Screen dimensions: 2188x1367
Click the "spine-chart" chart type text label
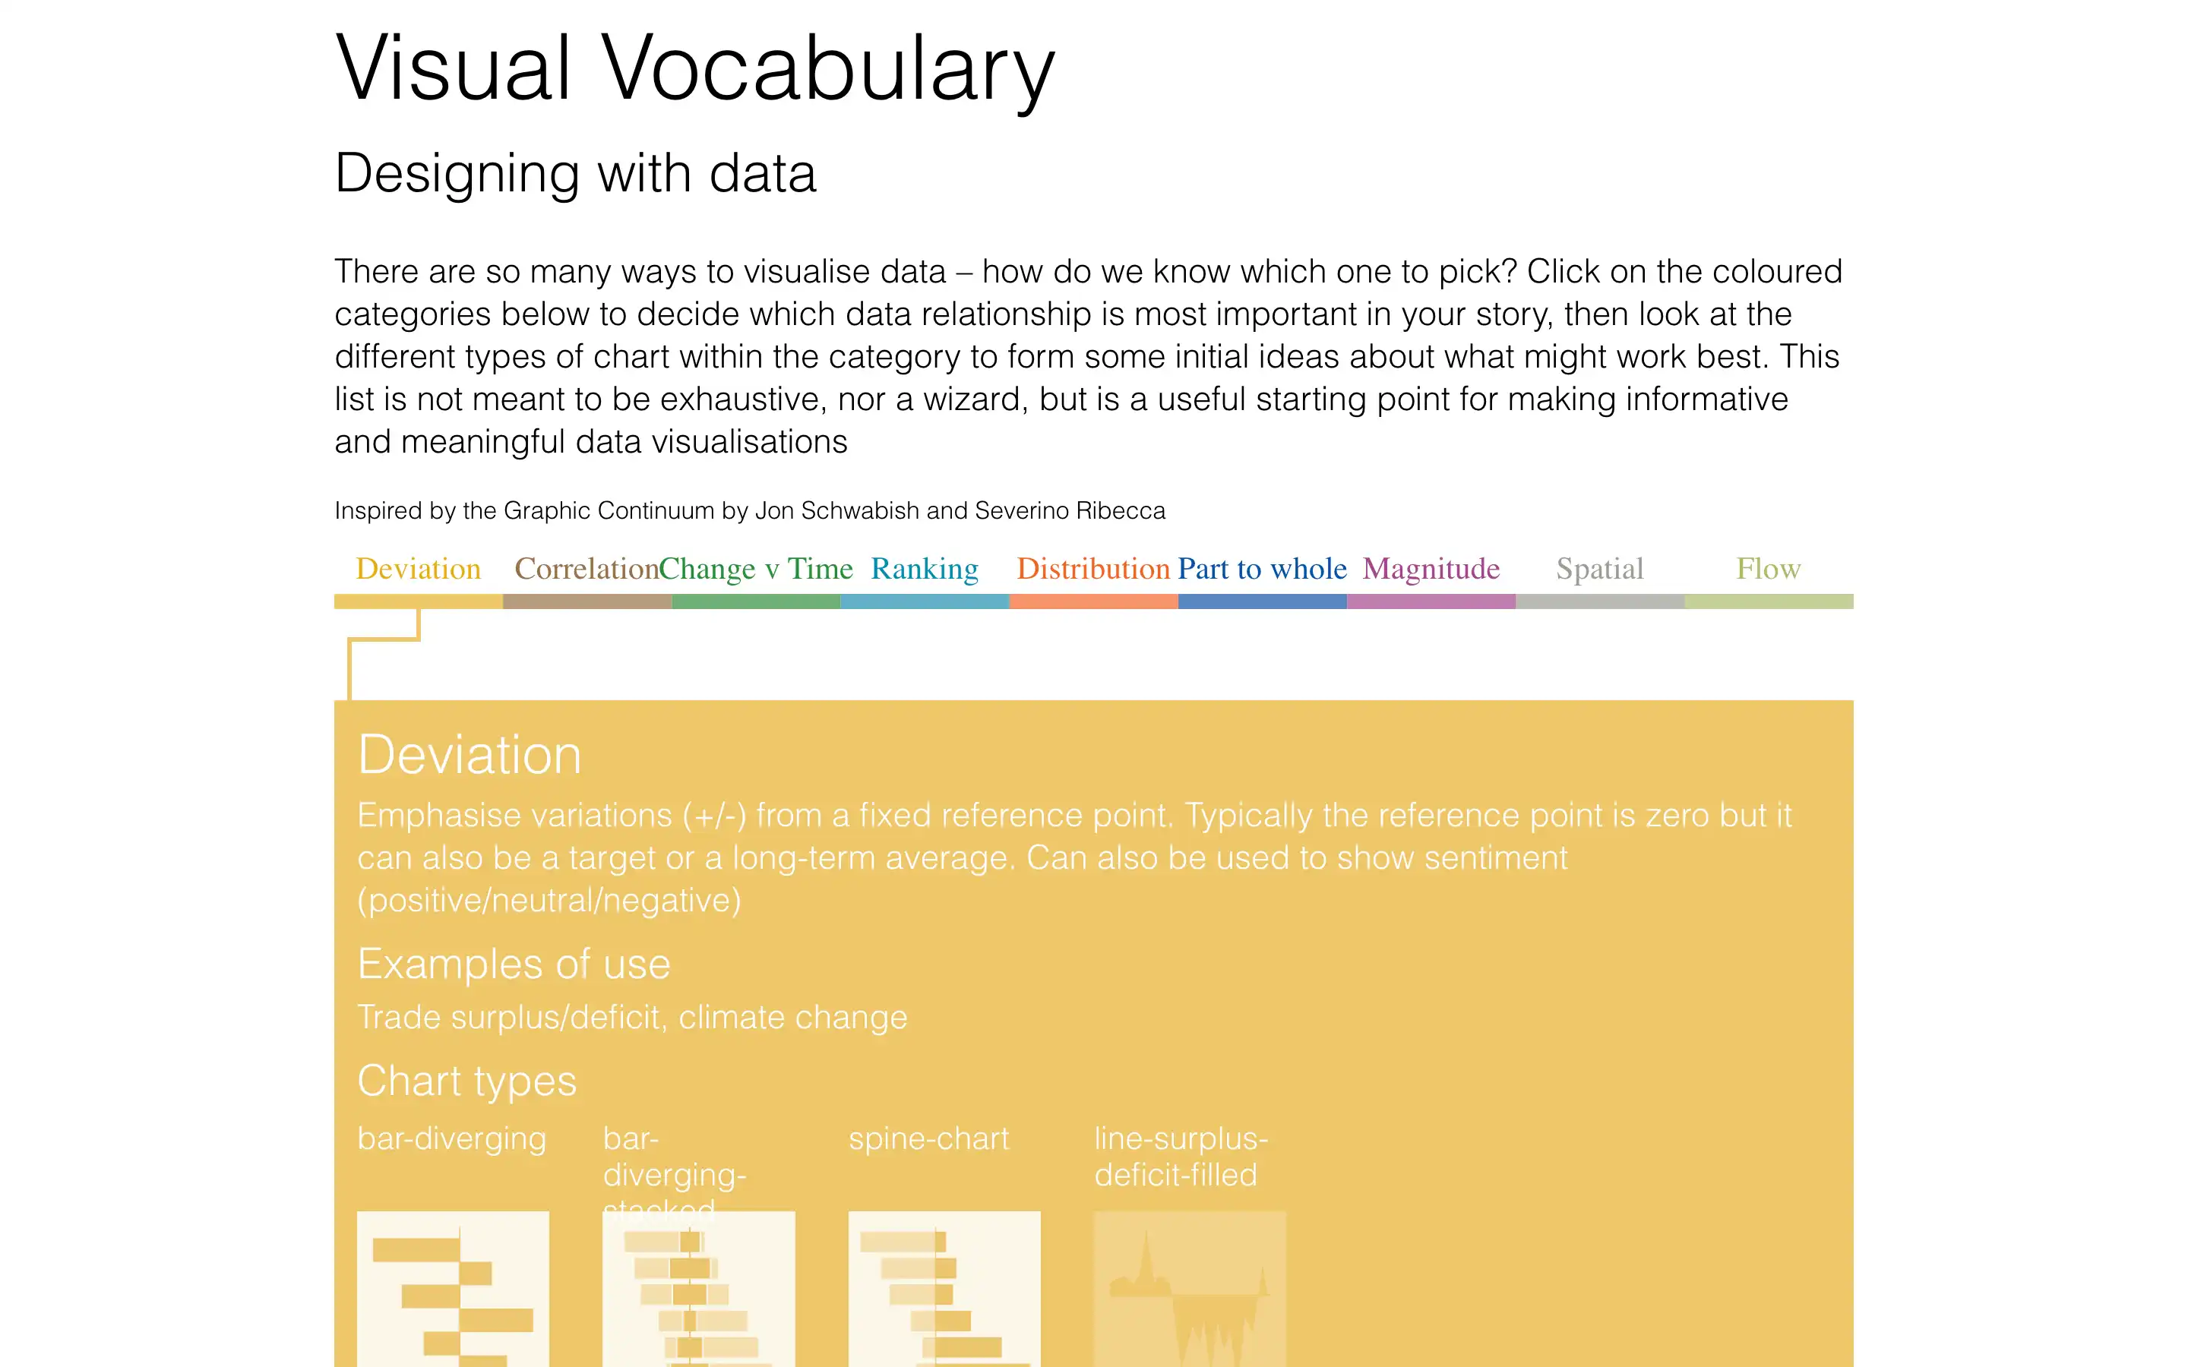pos(928,1138)
